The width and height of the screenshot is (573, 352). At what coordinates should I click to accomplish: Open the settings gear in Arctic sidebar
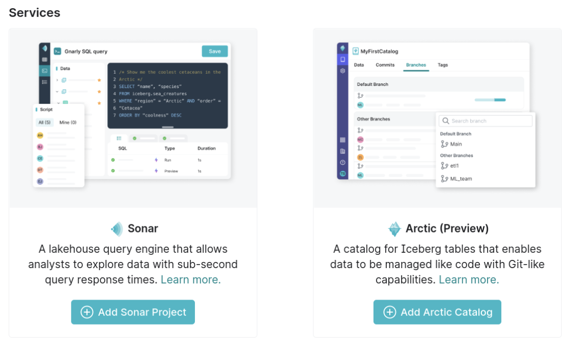(x=342, y=71)
